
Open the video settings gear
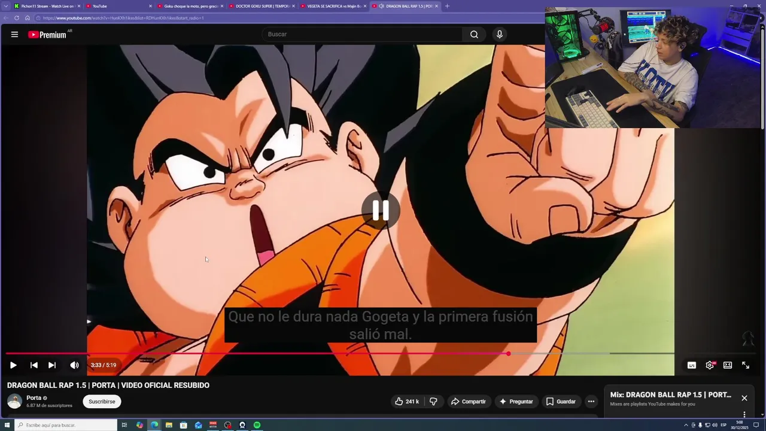coord(710,365)
